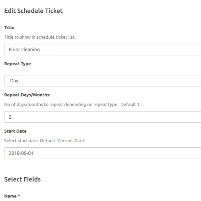This screenshot has width=201, height=201.
Task: Click the Start Date label
Action: coord(15,131)
